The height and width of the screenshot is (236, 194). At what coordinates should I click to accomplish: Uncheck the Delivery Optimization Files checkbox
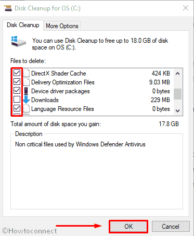tap(17, 82)
